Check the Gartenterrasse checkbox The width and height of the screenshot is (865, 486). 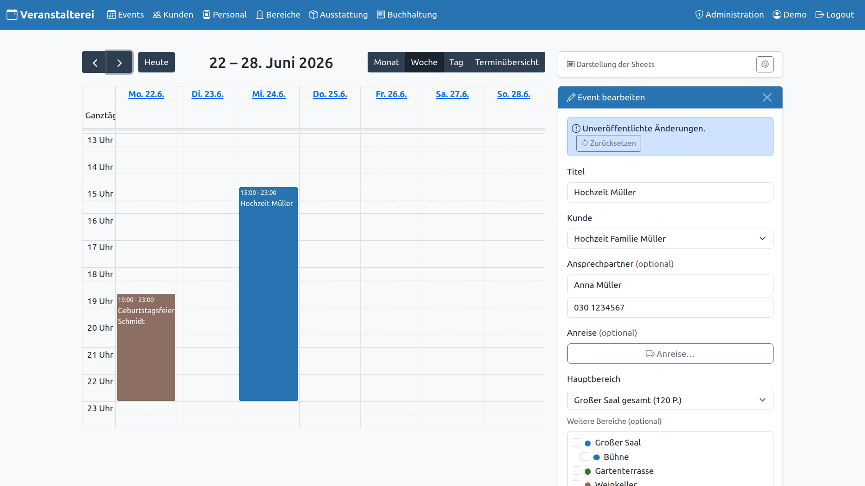(x=576, y=471)
